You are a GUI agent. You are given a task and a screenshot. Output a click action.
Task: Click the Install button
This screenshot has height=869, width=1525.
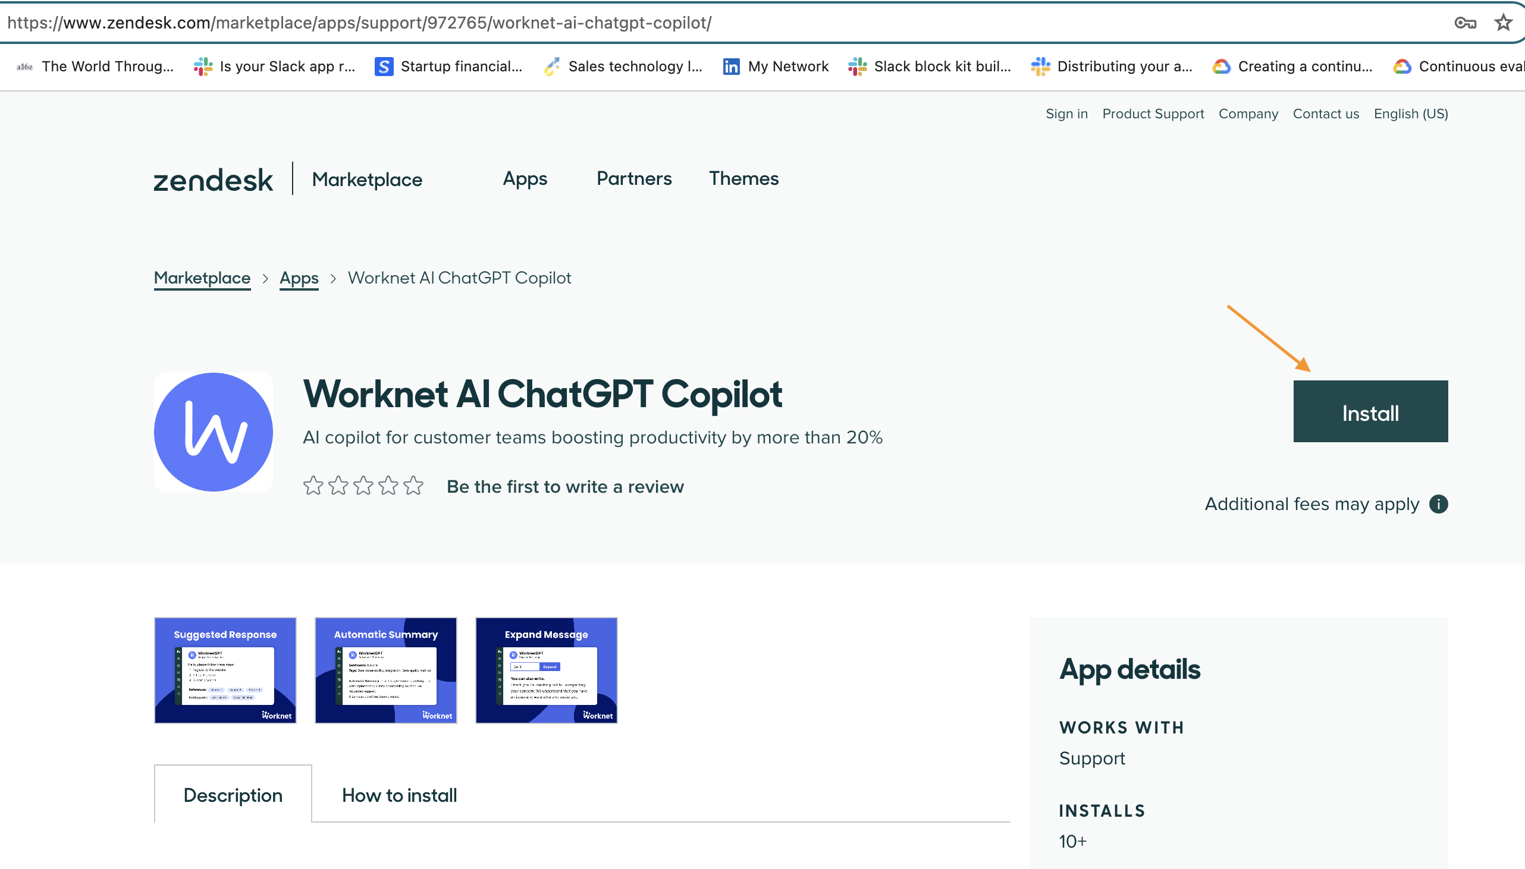[x=1370, y=411]
